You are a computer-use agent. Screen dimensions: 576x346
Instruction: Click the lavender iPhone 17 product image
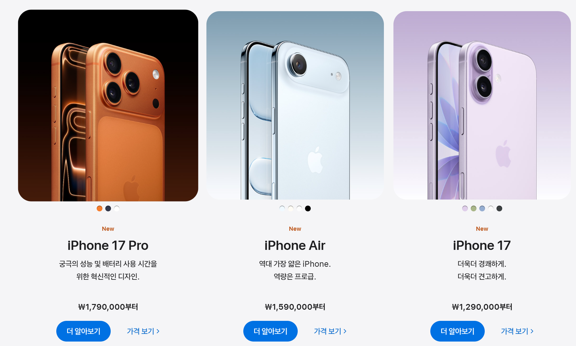pos(482,105)
